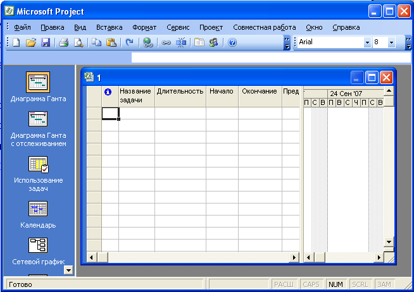Click vertical scrollbar down arrow
This screenshot has width=414, height=292.
tap(389, 241)
